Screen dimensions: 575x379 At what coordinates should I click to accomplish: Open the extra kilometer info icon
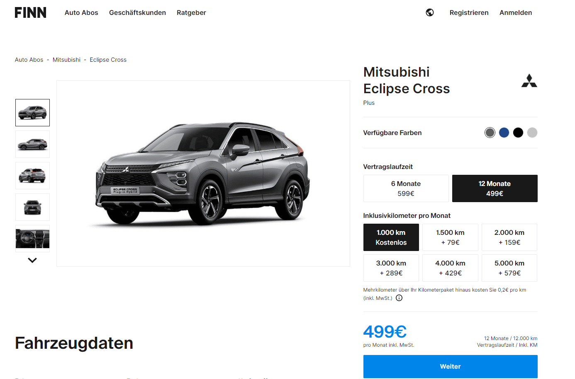pyautogui.click(x=399, y=298)
